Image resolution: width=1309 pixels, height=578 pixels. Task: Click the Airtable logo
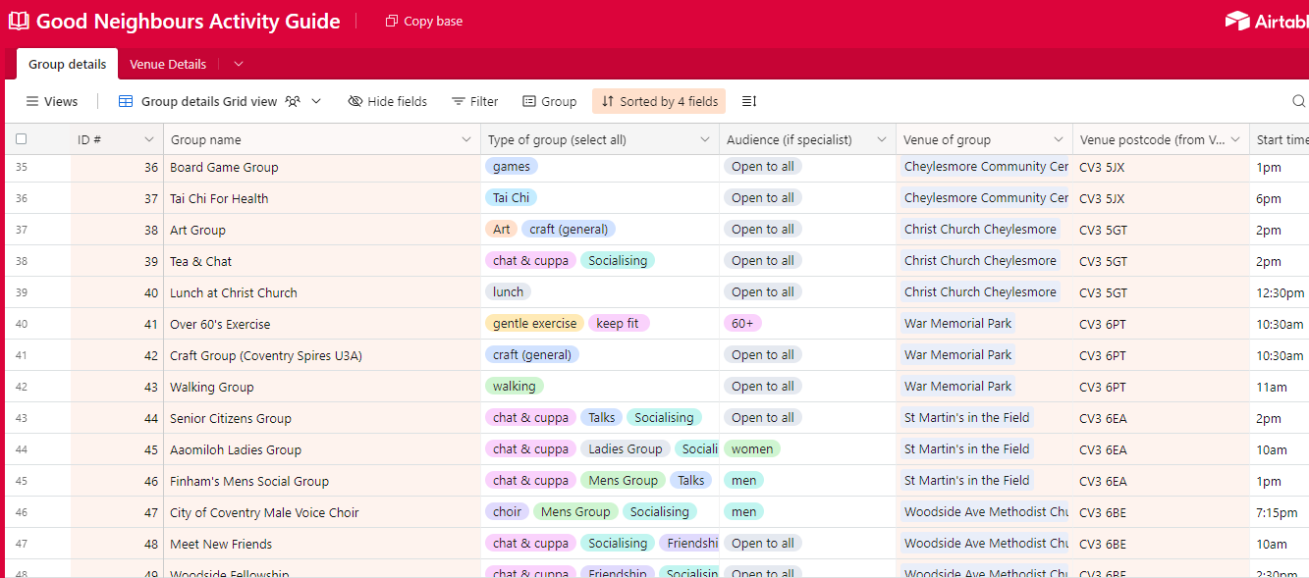(x=1267, y=21)
